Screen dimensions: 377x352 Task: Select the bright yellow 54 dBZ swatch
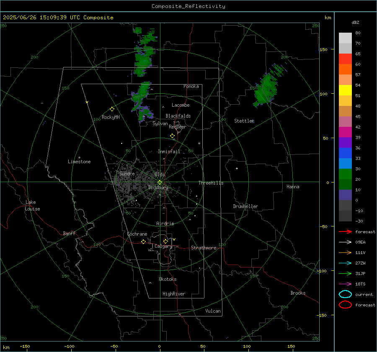(x=345, y=90)
